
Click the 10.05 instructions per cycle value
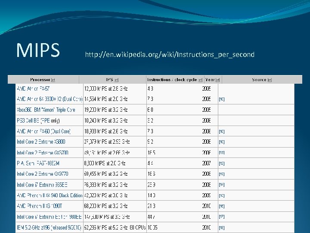[x=152, y=227]
